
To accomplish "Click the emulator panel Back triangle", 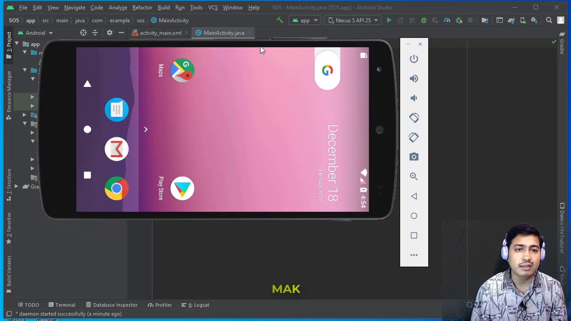I will click(414, 196).
